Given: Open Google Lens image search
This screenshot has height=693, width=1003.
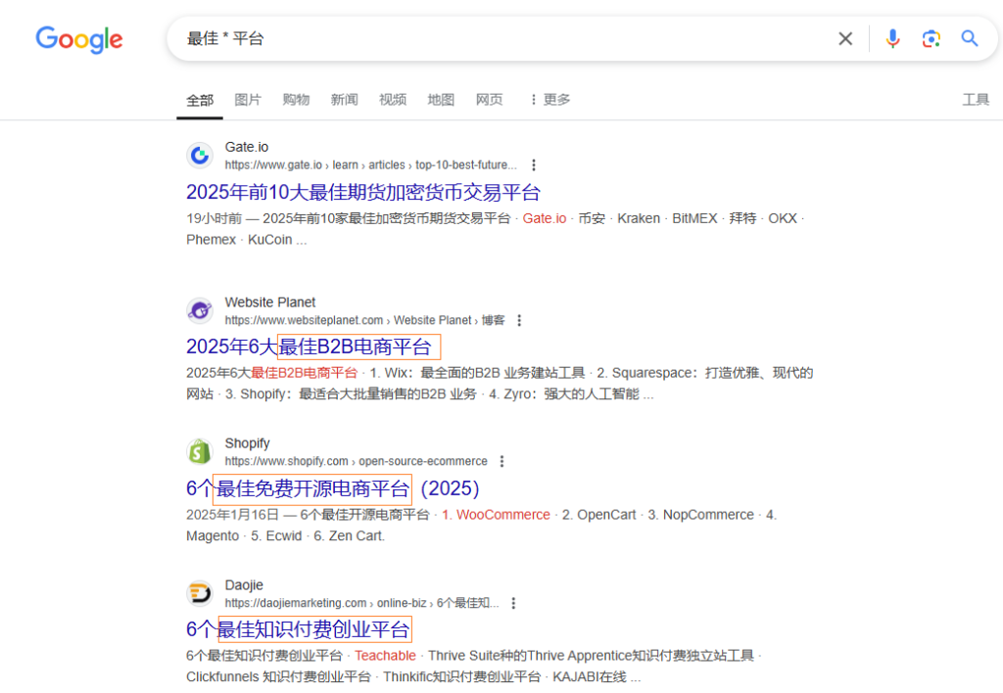Looking at the screenshot, I should pyautogui.click(x=931, y=38).
